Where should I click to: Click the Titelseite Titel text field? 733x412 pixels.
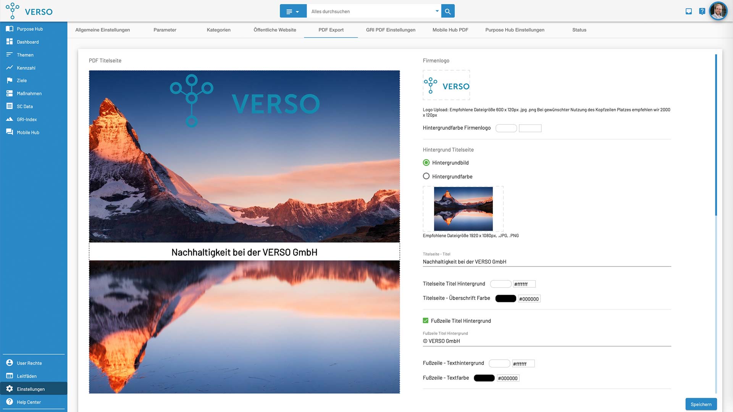[546, 262]
